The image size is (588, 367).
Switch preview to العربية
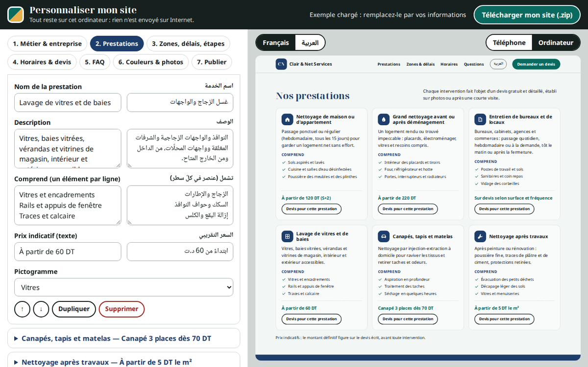[310, 43]
